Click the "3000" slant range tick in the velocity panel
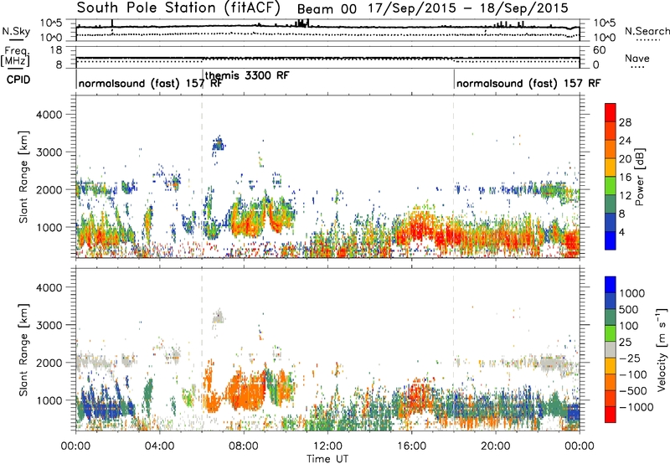 (x=49, y=325)
